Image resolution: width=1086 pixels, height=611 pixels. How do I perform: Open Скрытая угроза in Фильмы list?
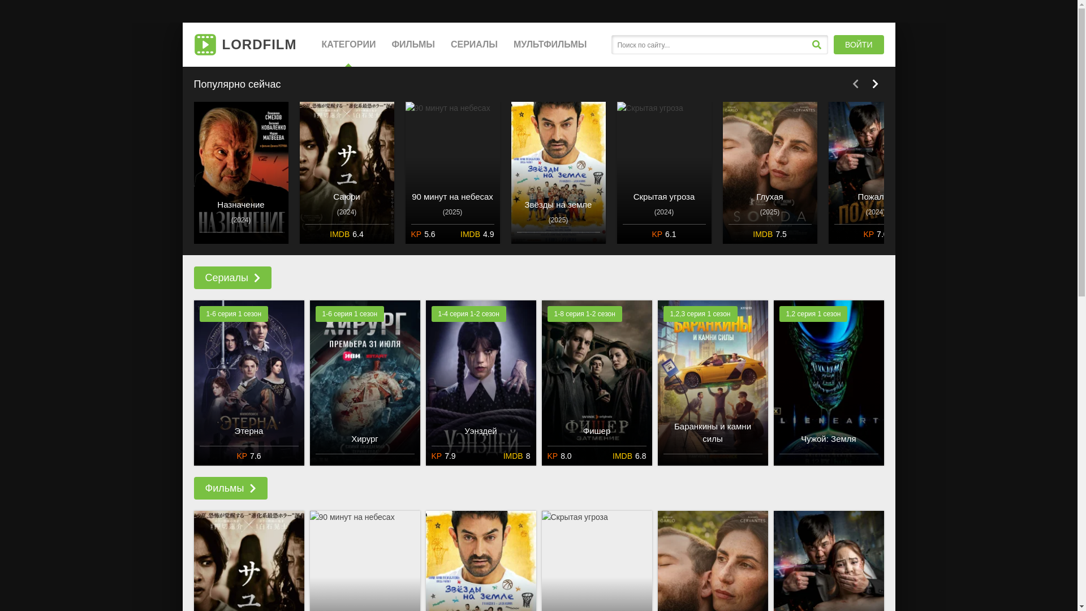597,561
